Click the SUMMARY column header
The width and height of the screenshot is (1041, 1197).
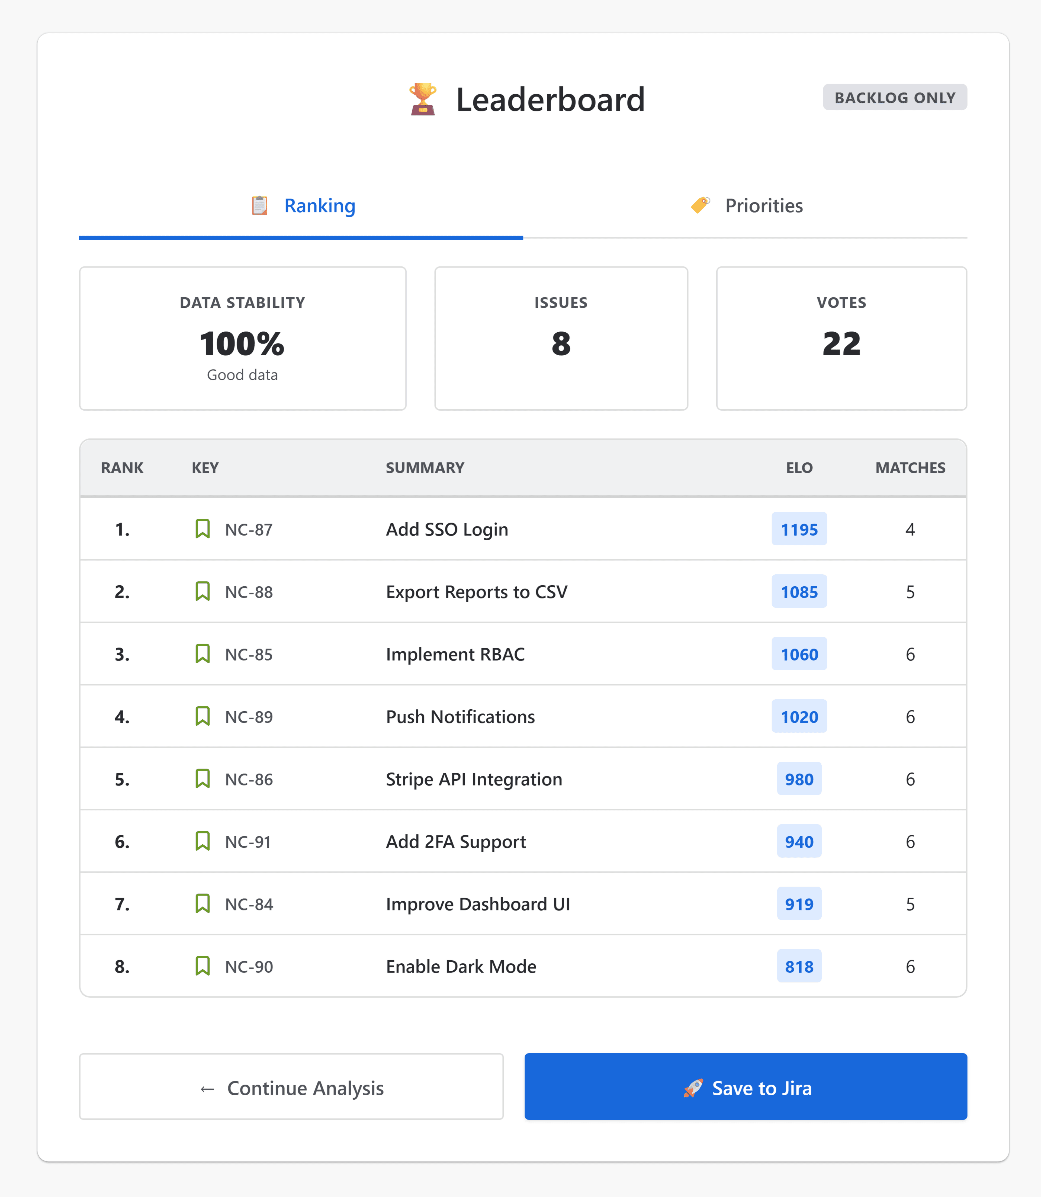pyautogui.click(x=425, y=468)
